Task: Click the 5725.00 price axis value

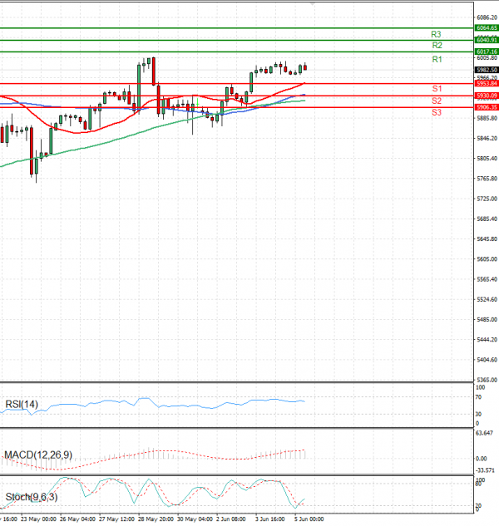Action: point(487,199)
